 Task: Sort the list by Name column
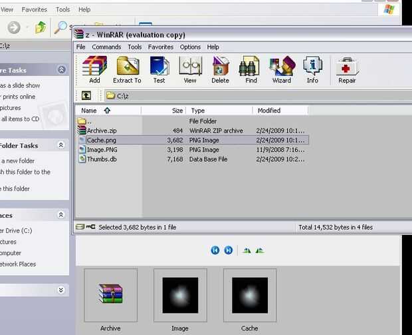coord(108,111)
